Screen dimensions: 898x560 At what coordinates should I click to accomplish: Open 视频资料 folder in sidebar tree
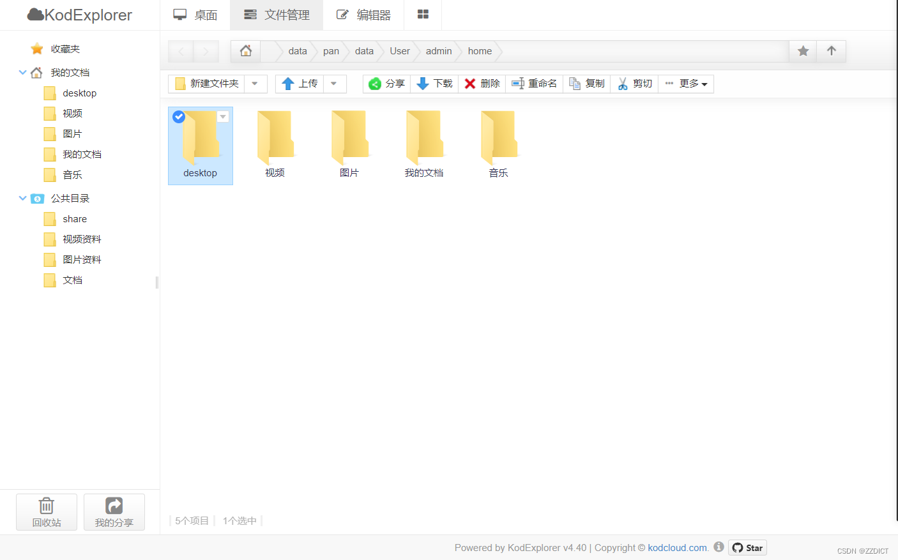(73, 239)
